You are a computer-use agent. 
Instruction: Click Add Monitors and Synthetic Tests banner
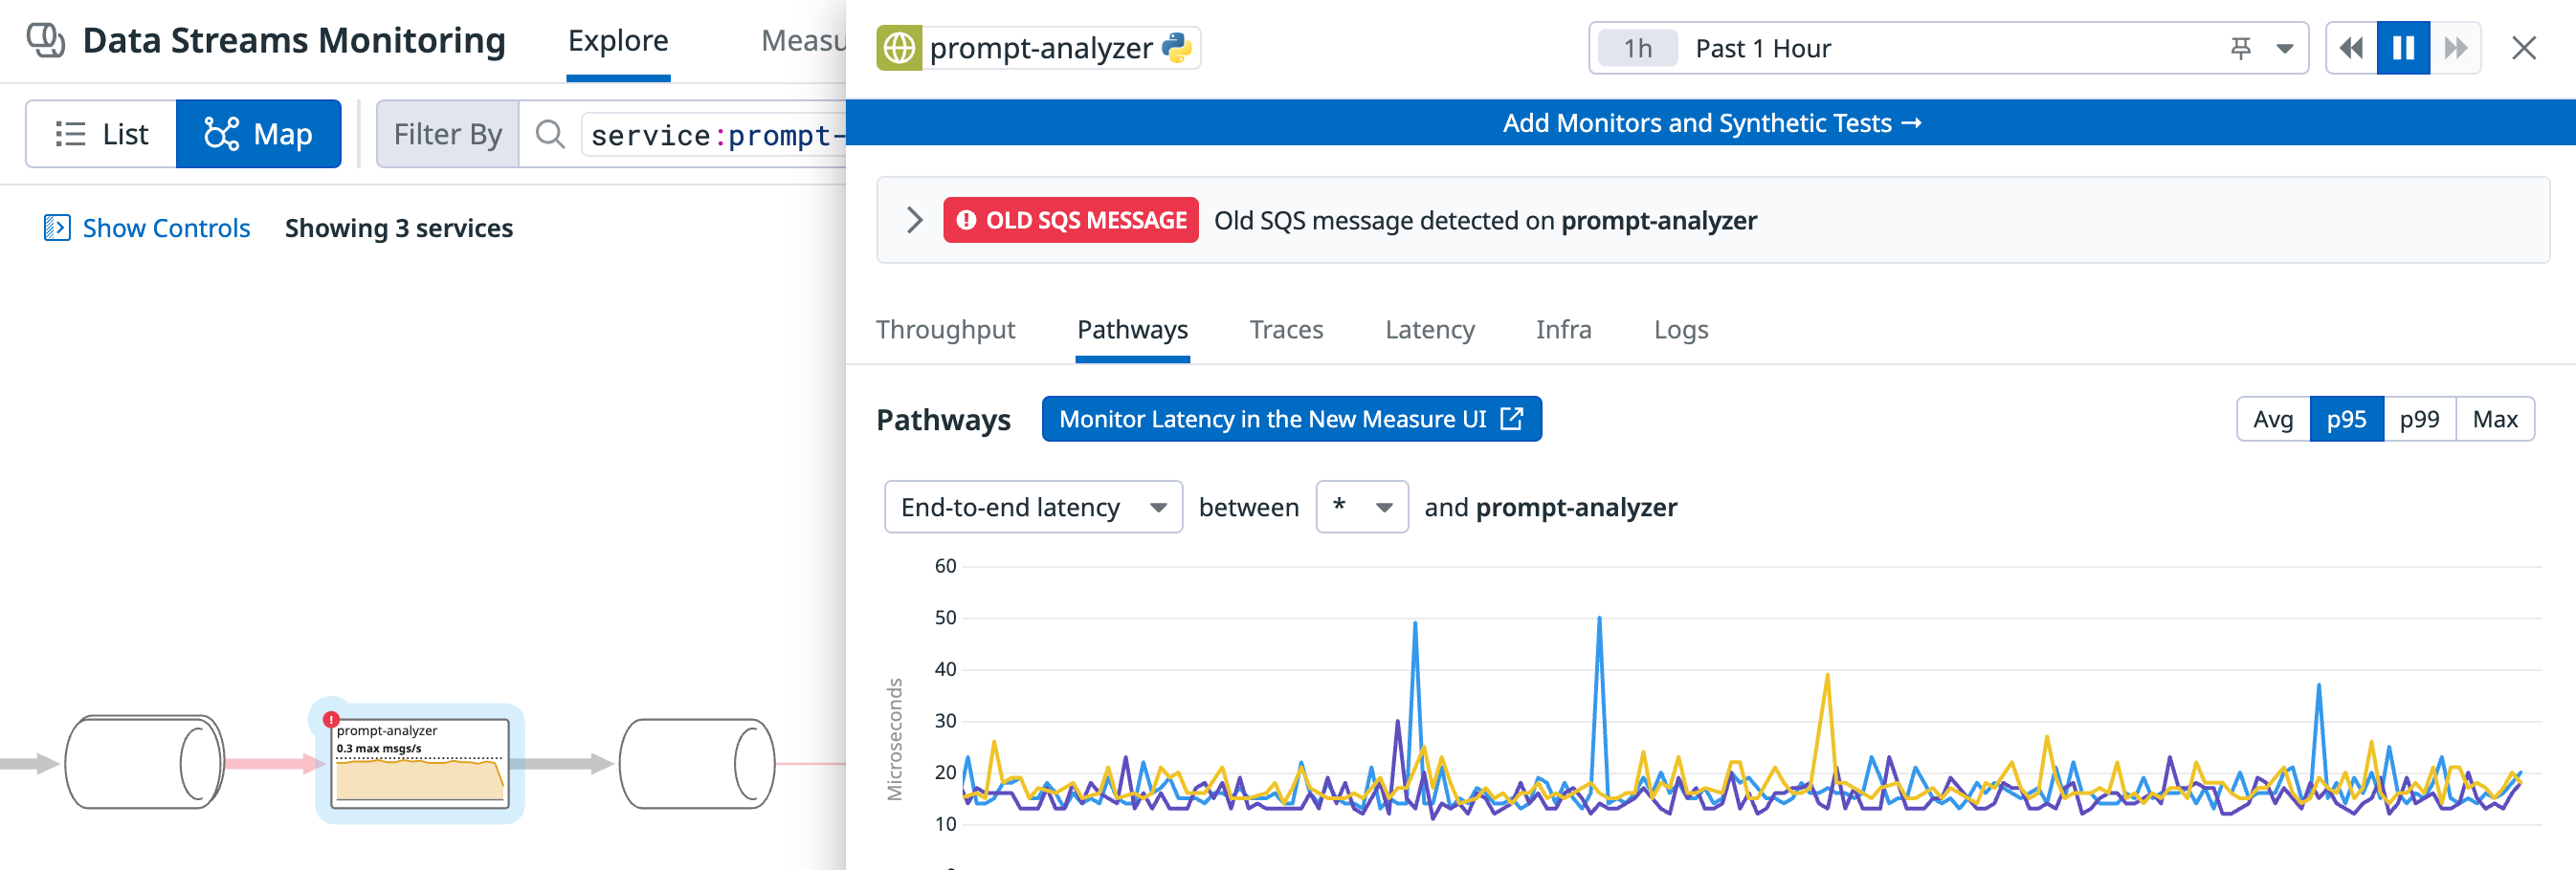1711,123
